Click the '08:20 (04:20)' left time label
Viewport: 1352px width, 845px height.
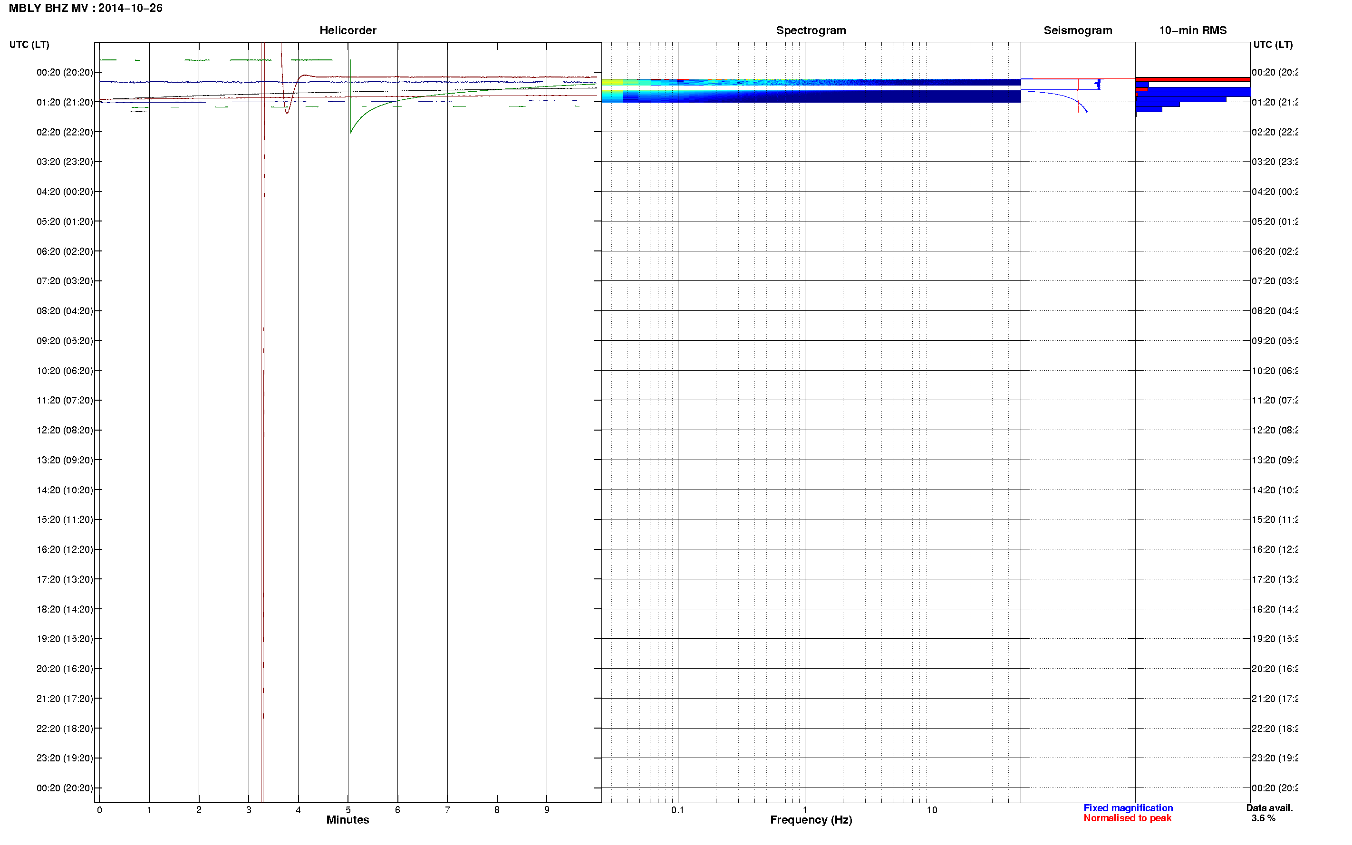pyautogui.click(x=65, y=311)
